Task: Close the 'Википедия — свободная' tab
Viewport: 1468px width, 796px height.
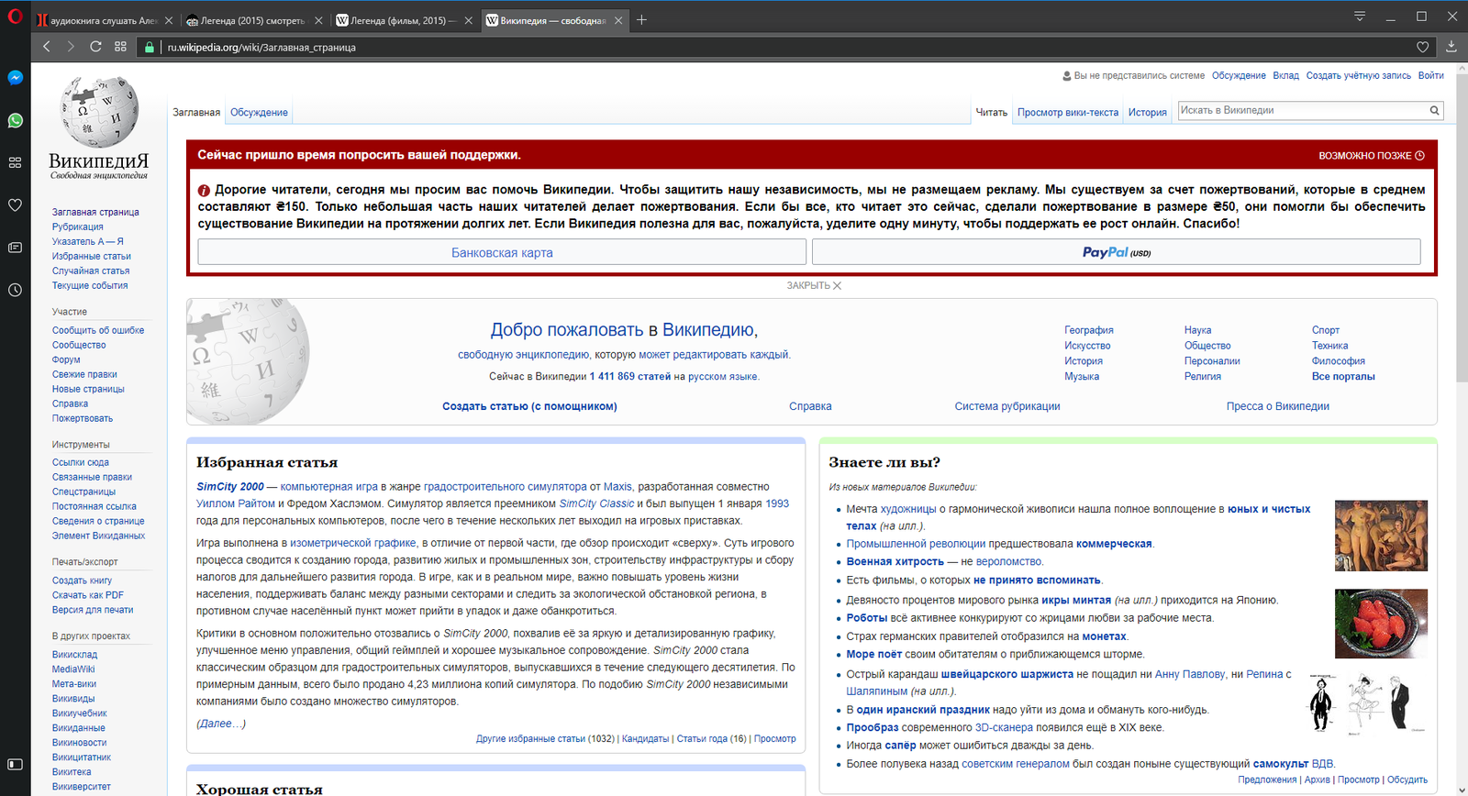Action: coord(618,20)
